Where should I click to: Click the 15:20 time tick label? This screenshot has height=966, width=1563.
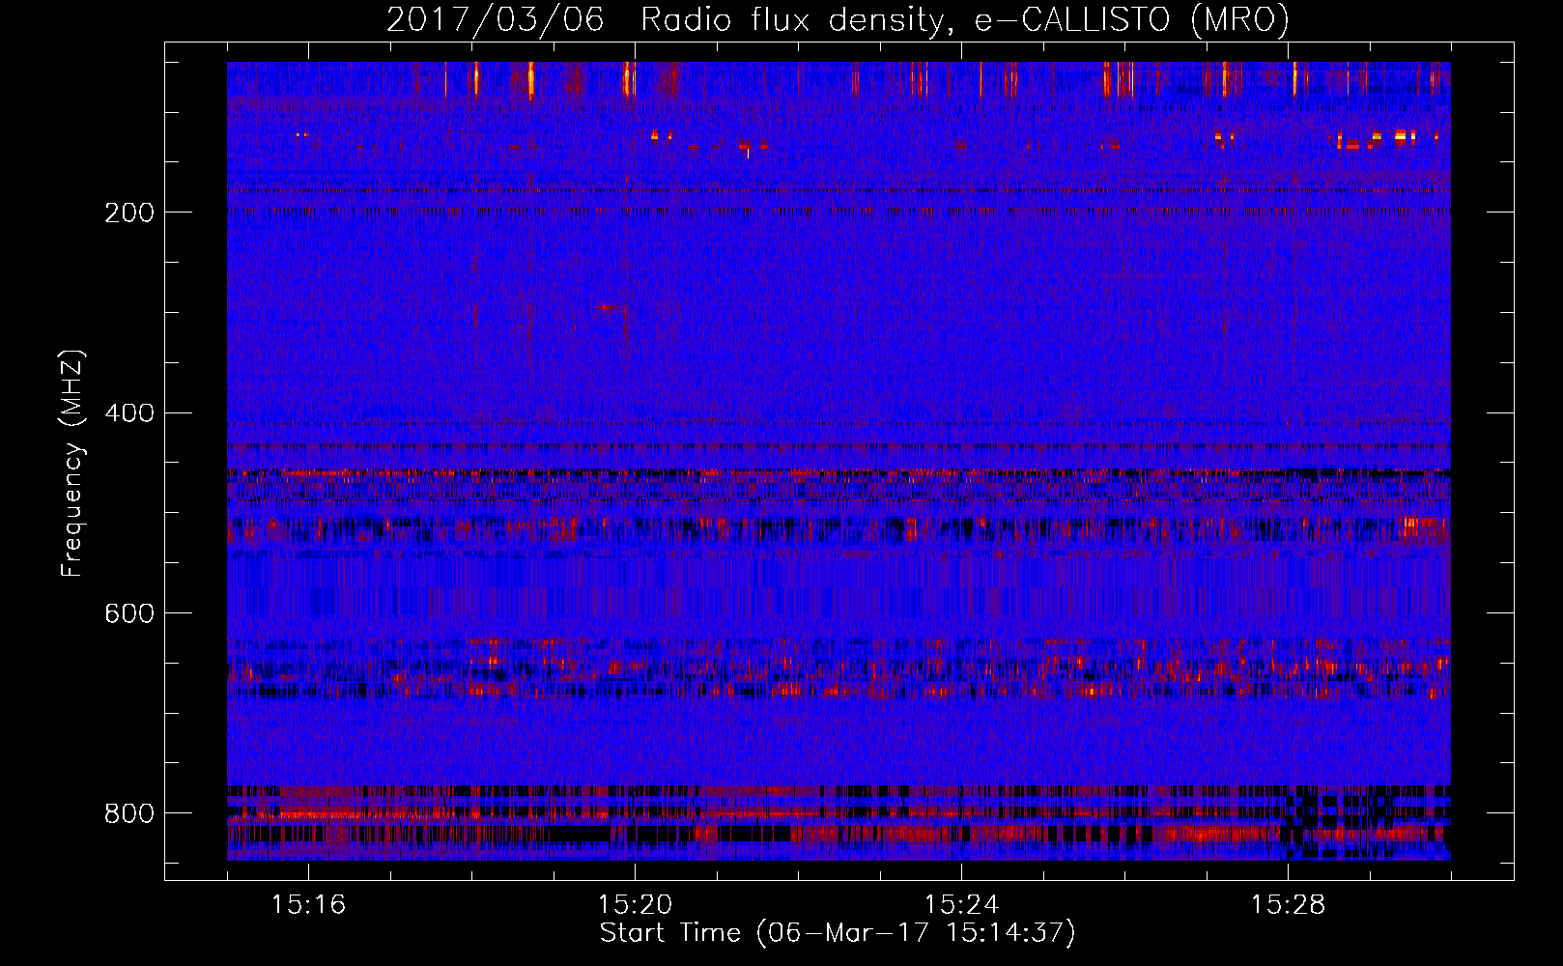point(635,905)
